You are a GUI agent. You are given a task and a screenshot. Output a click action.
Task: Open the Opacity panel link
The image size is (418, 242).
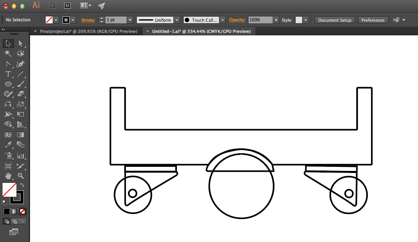(x=237, y=20)
